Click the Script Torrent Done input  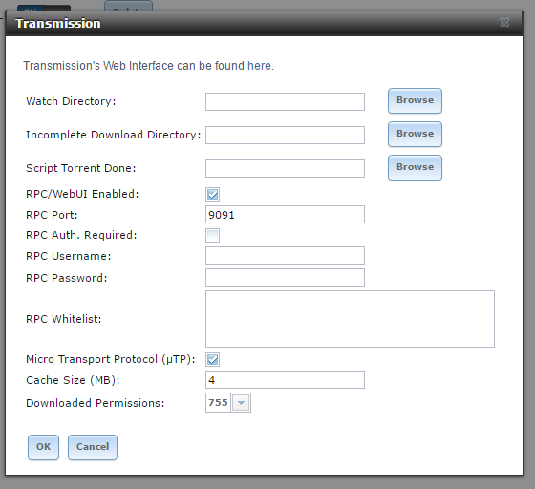(285, 168)
